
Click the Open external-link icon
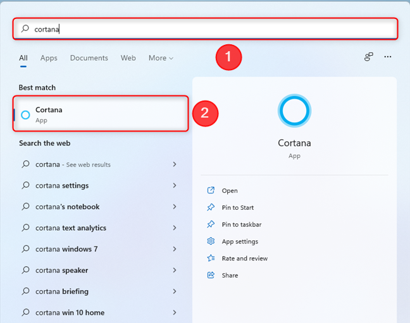(x=211, y=190)
